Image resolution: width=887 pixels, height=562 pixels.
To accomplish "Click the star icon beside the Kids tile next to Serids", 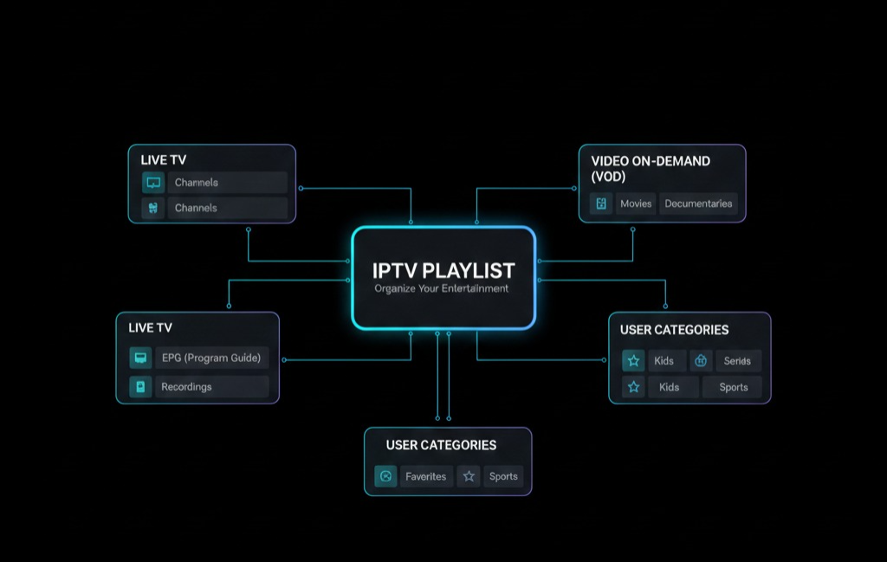I will point(633,361).
